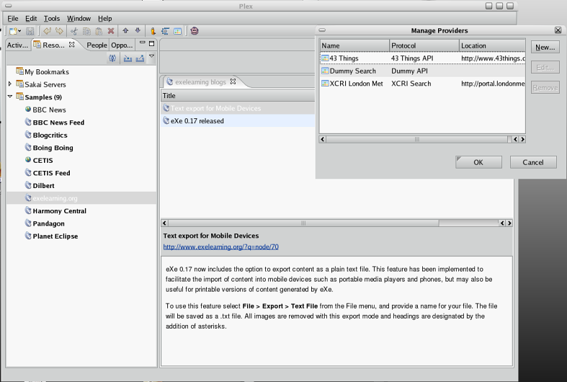Screen dimensions: 567x382
Task: Click the Move Up arrow icon
Action: tap(125, 31)
